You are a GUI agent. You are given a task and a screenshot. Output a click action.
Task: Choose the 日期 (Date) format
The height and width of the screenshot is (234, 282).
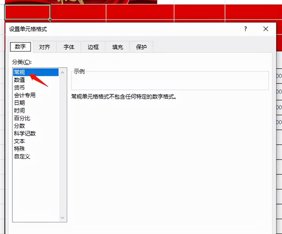(x=20, y=103)
